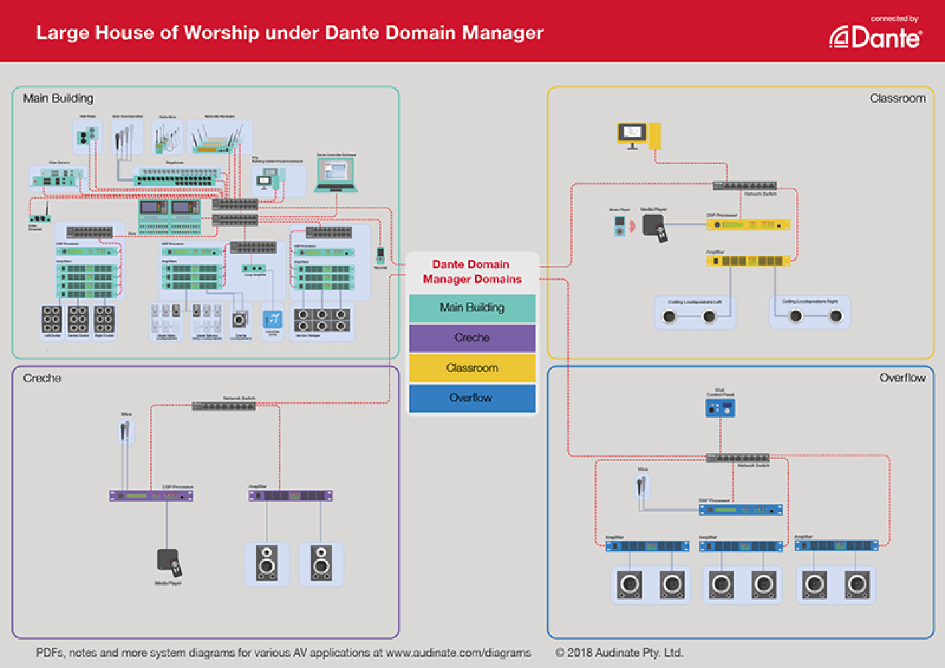Image resolution: width=945 pixels, height=668 pixels.
Task: Click the Recorder icon in Main Building
Action: tap(380, 256)
